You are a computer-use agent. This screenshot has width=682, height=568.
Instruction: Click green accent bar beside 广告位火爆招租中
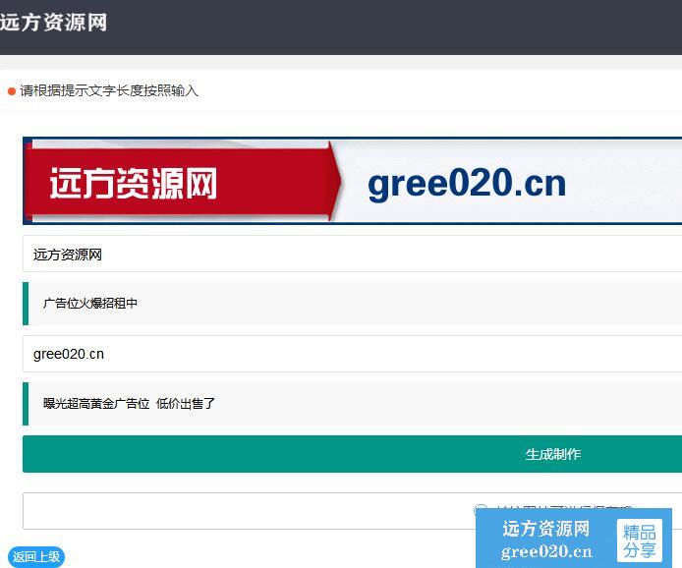point(26,304)
